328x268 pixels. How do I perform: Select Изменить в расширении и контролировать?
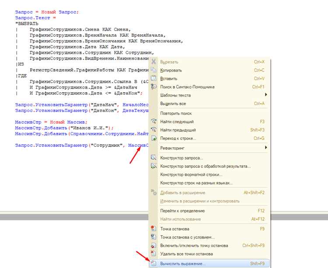click(x=209, y=201)
